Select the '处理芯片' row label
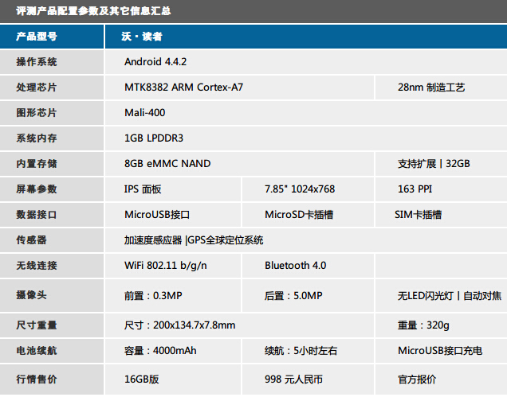This screenshot has height=397, width=507. (x=37, y=88)
